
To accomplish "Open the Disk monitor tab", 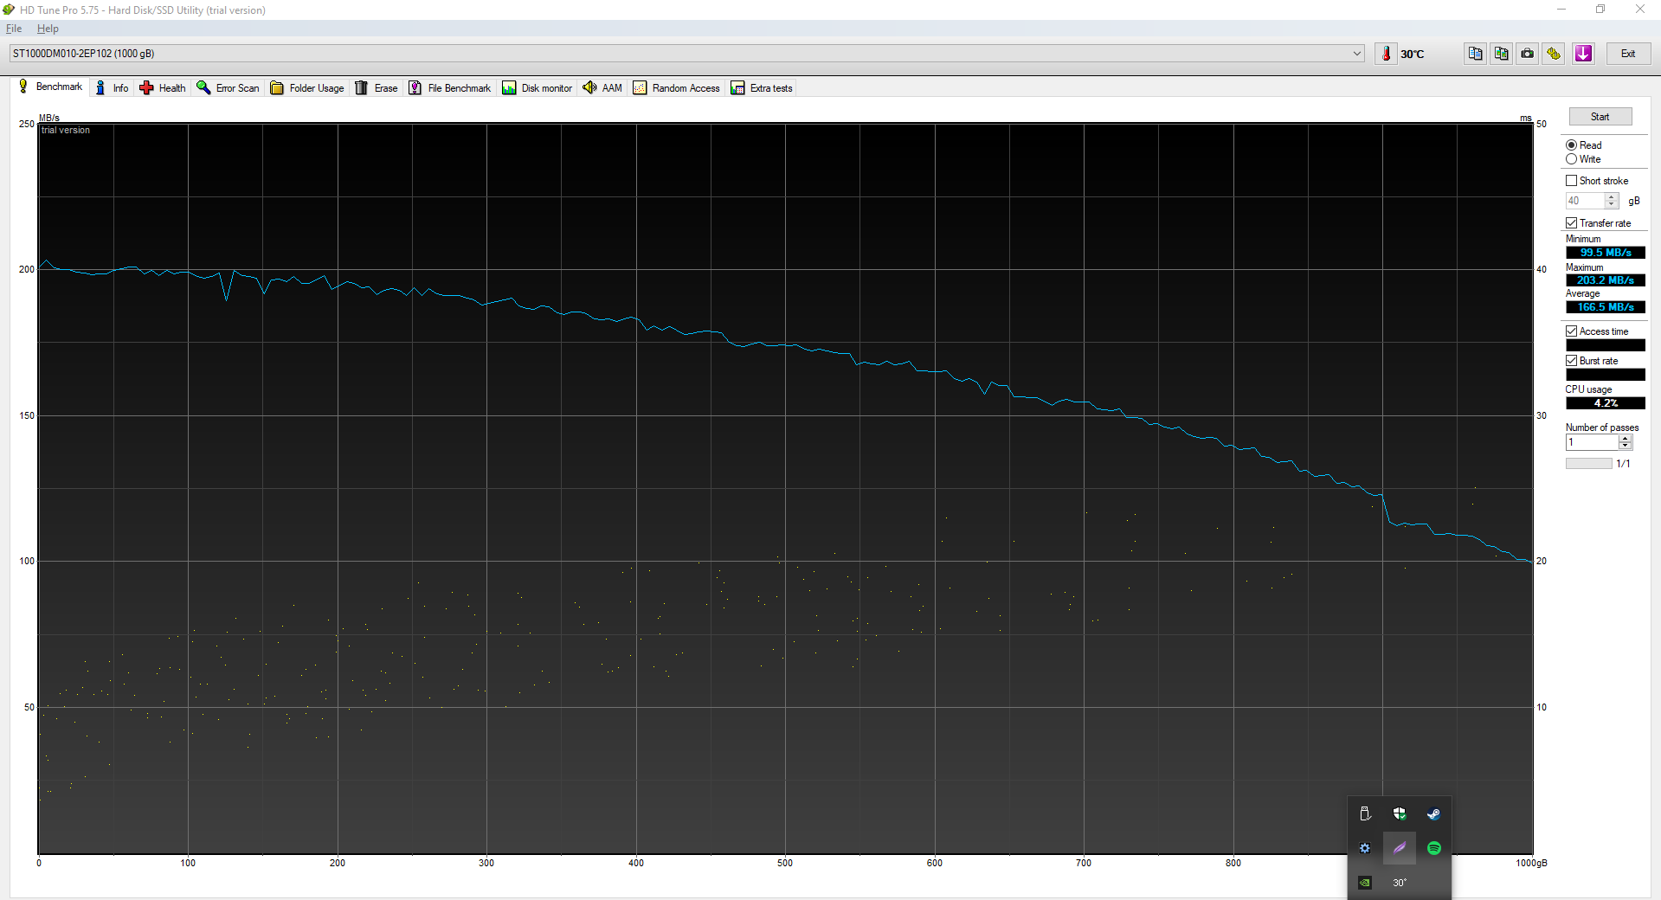I will point(538,88).
